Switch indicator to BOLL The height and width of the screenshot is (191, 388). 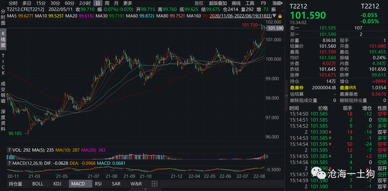point(38,183)
